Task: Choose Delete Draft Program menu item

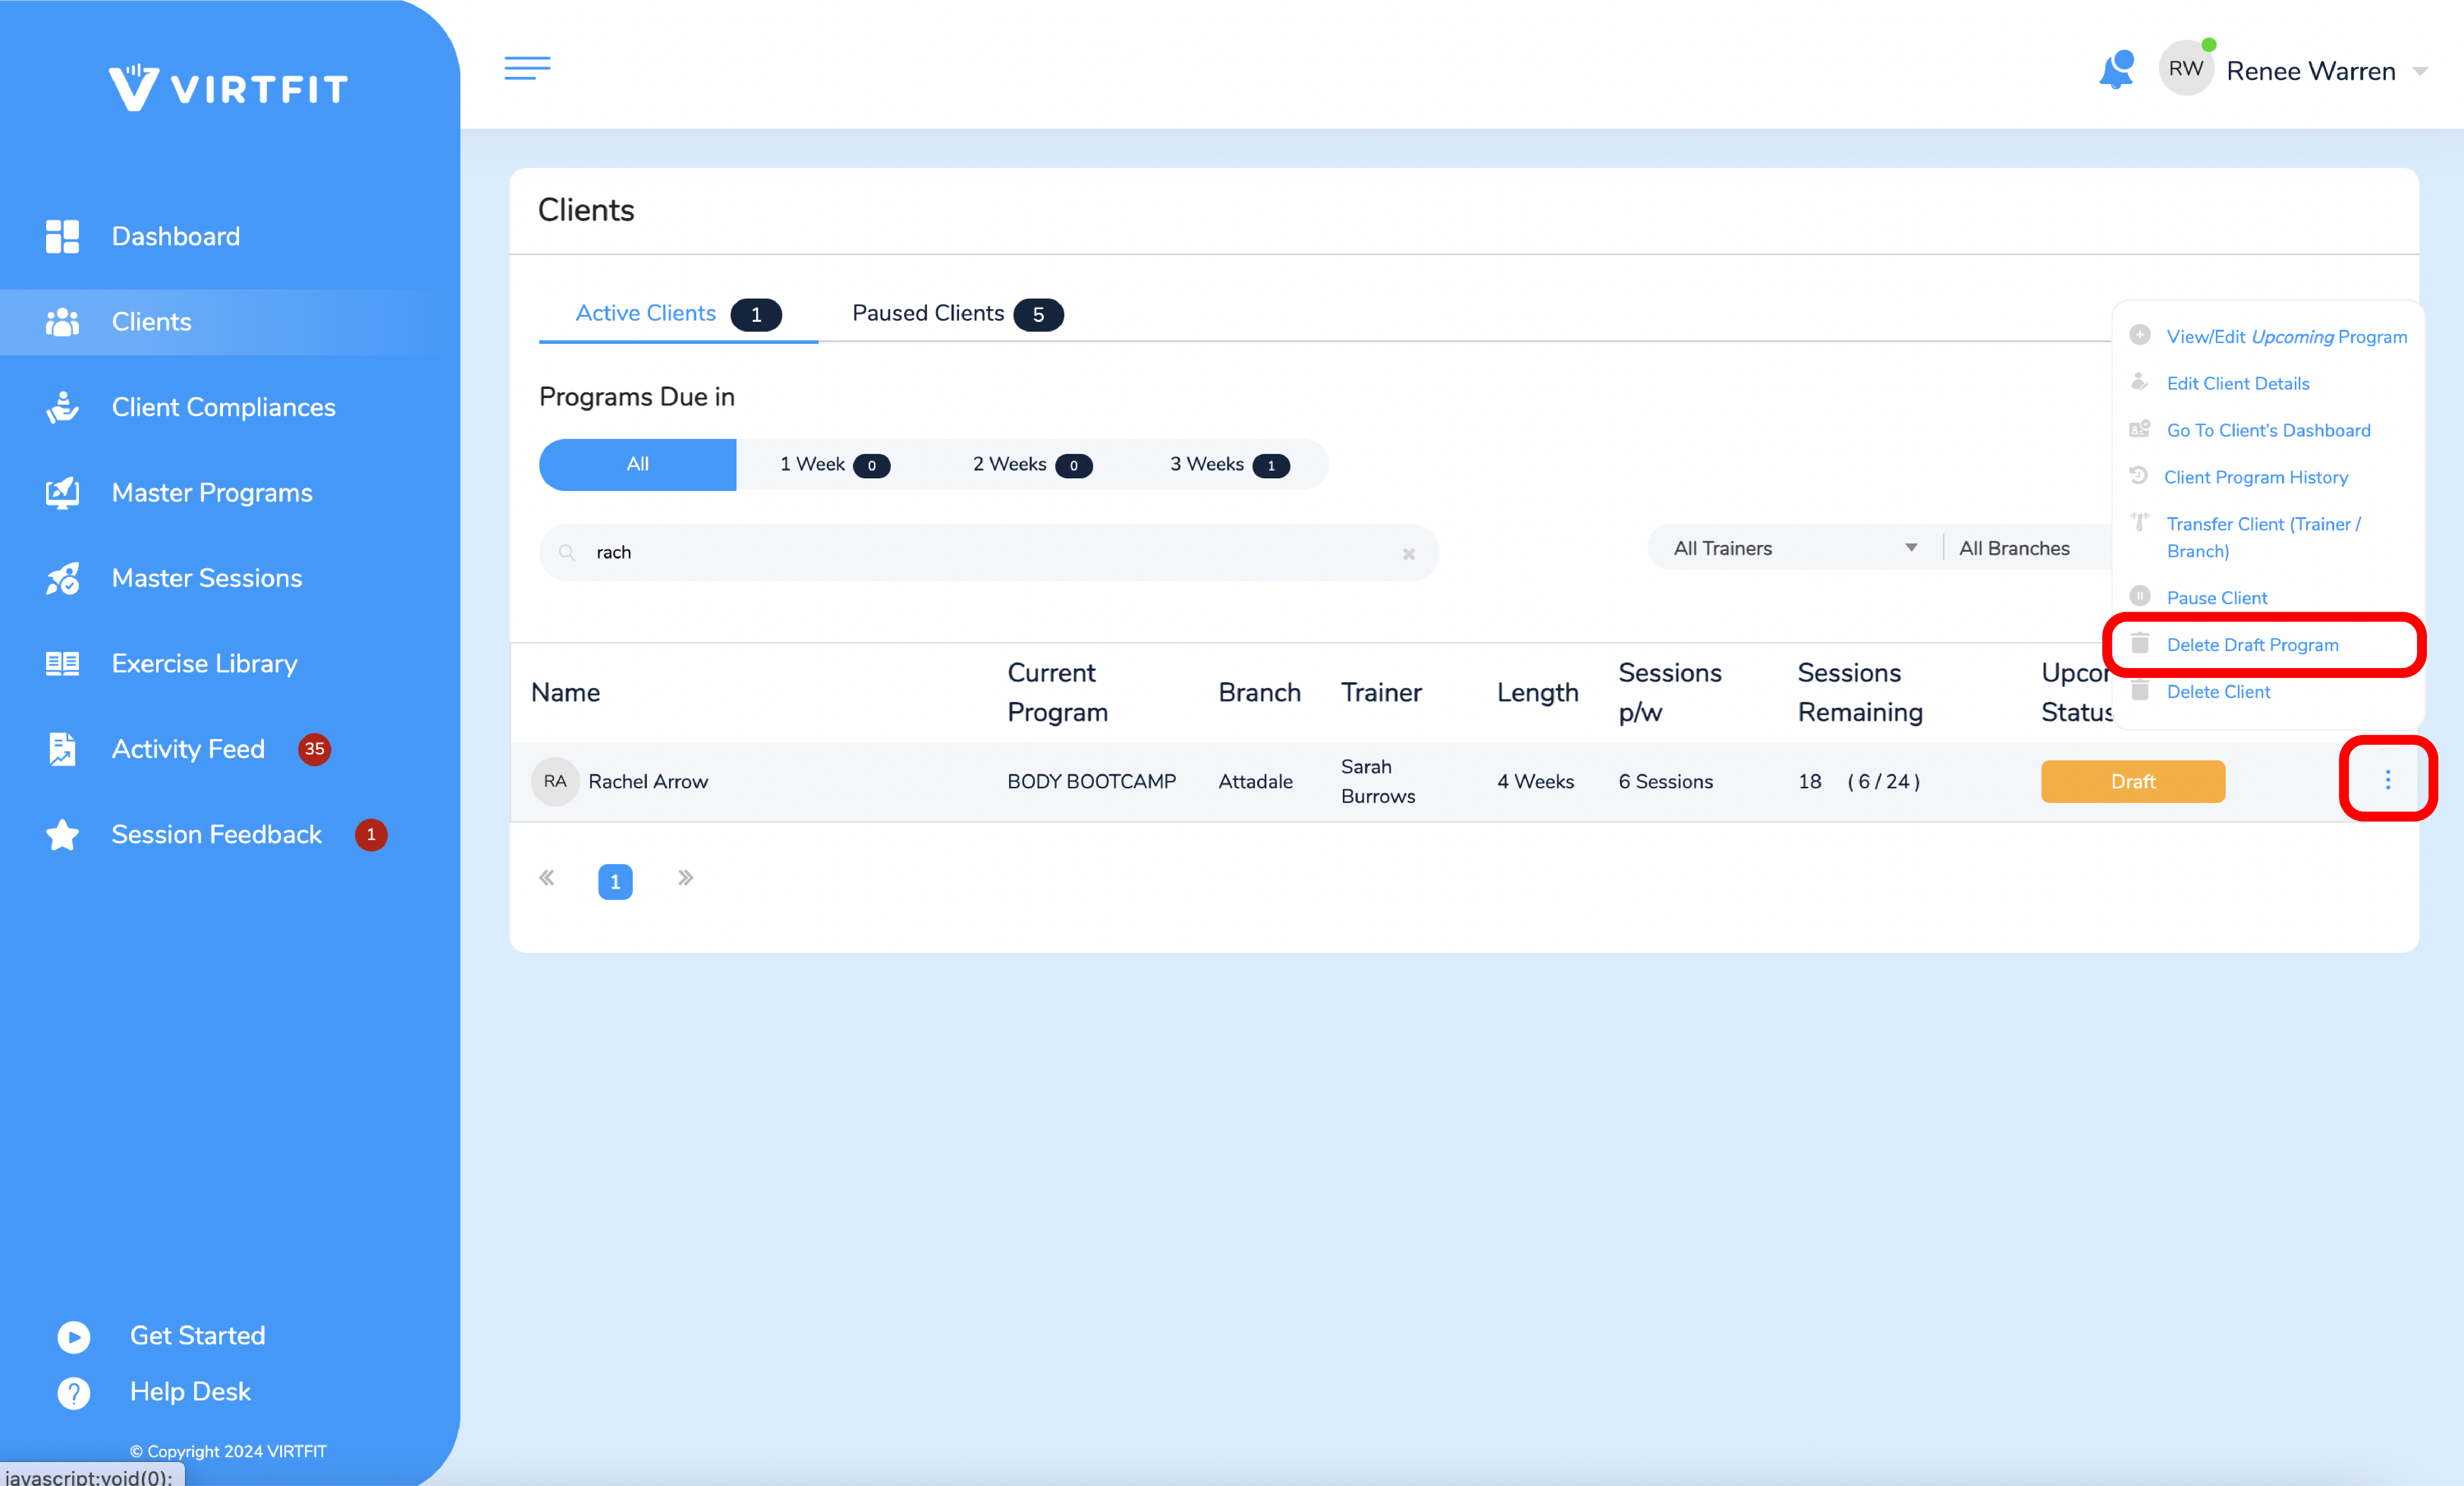Action: pos(2252,645)
